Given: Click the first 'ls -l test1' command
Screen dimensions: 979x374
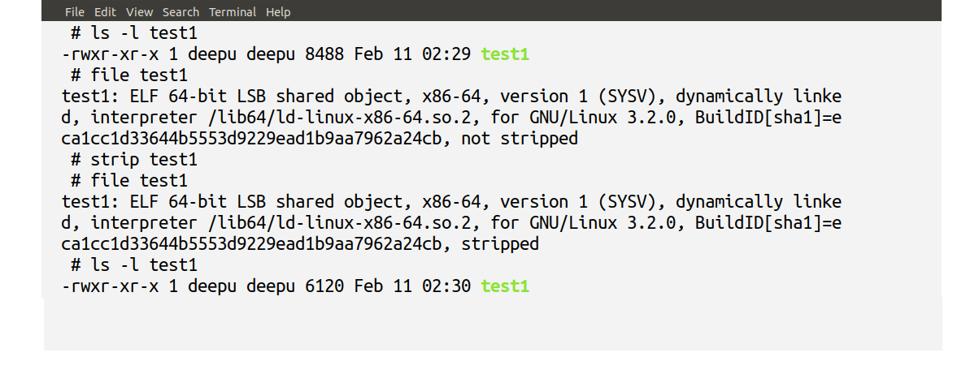Looking at the screenshot, I should click(138, 33).
